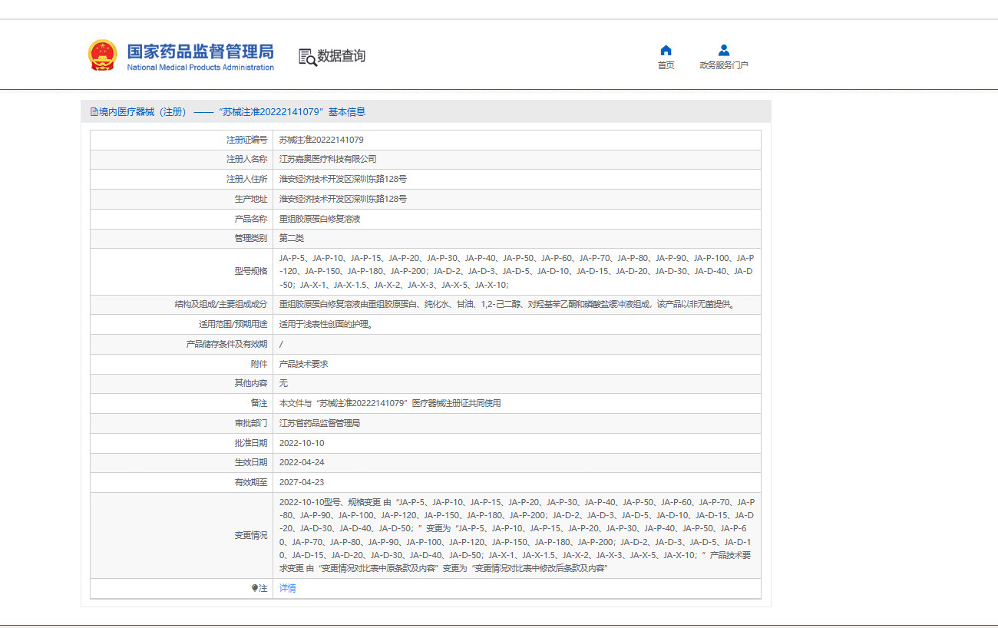Image resolution: width=998 pixels, height=628 pixels.
Task: Select product name 重组胶原蛋白修复溶液
Action: pos(319,219)
